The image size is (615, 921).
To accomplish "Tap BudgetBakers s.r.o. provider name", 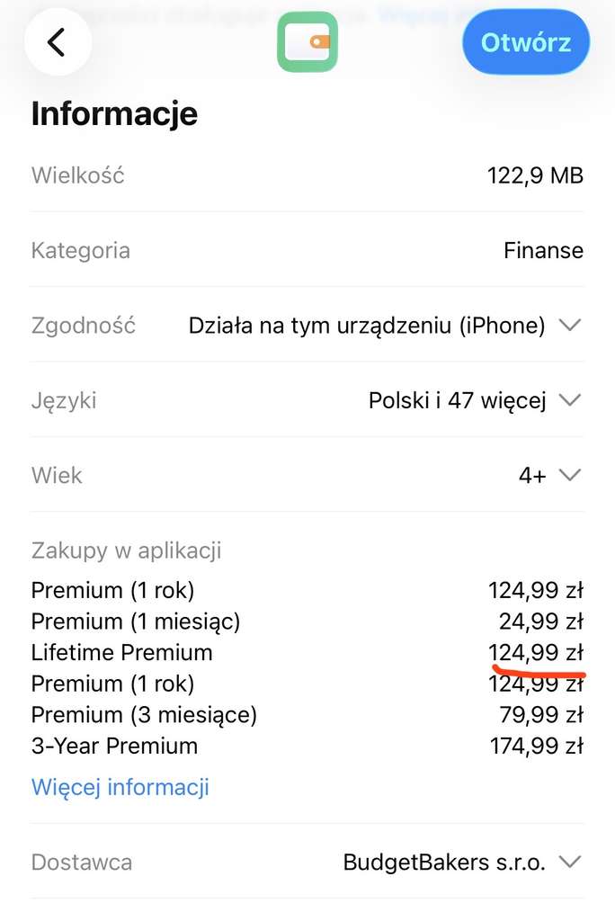I will click(444, 863).
